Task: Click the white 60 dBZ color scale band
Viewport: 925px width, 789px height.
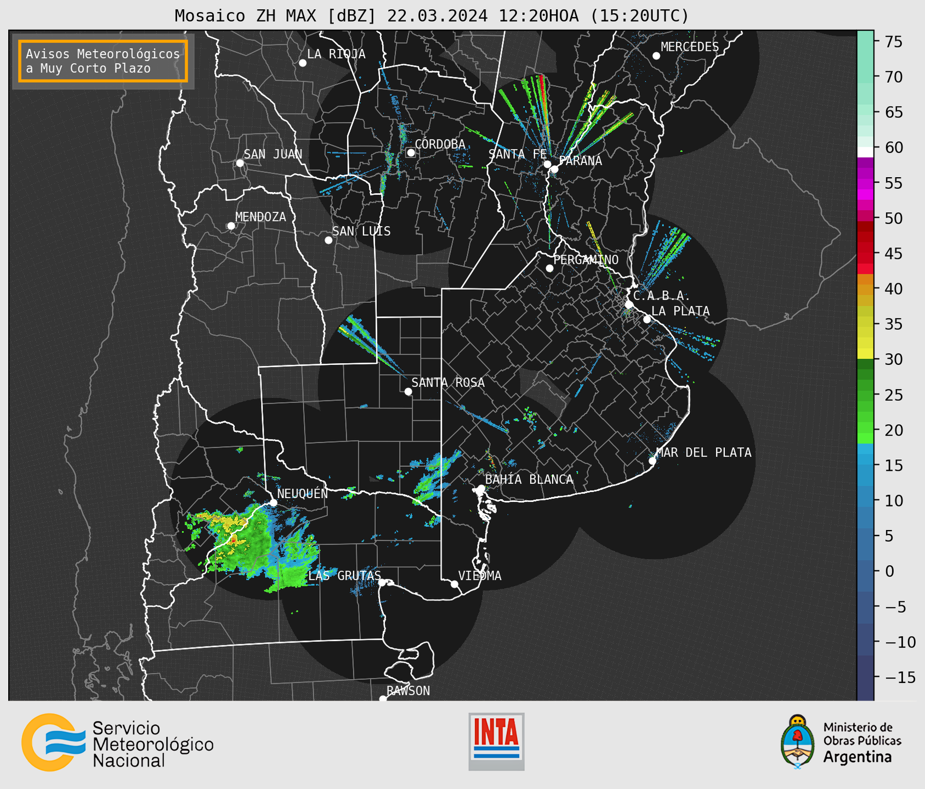Action: 865,152
